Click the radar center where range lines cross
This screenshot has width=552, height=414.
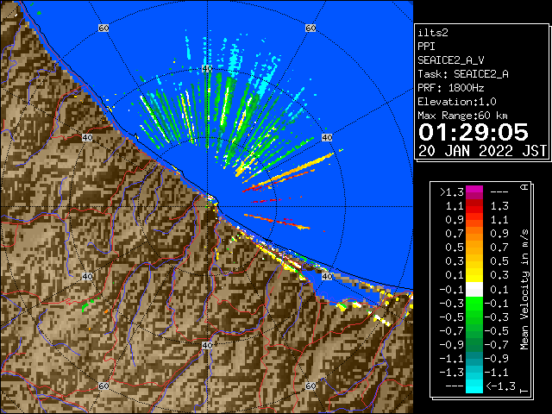coord(207,207)
